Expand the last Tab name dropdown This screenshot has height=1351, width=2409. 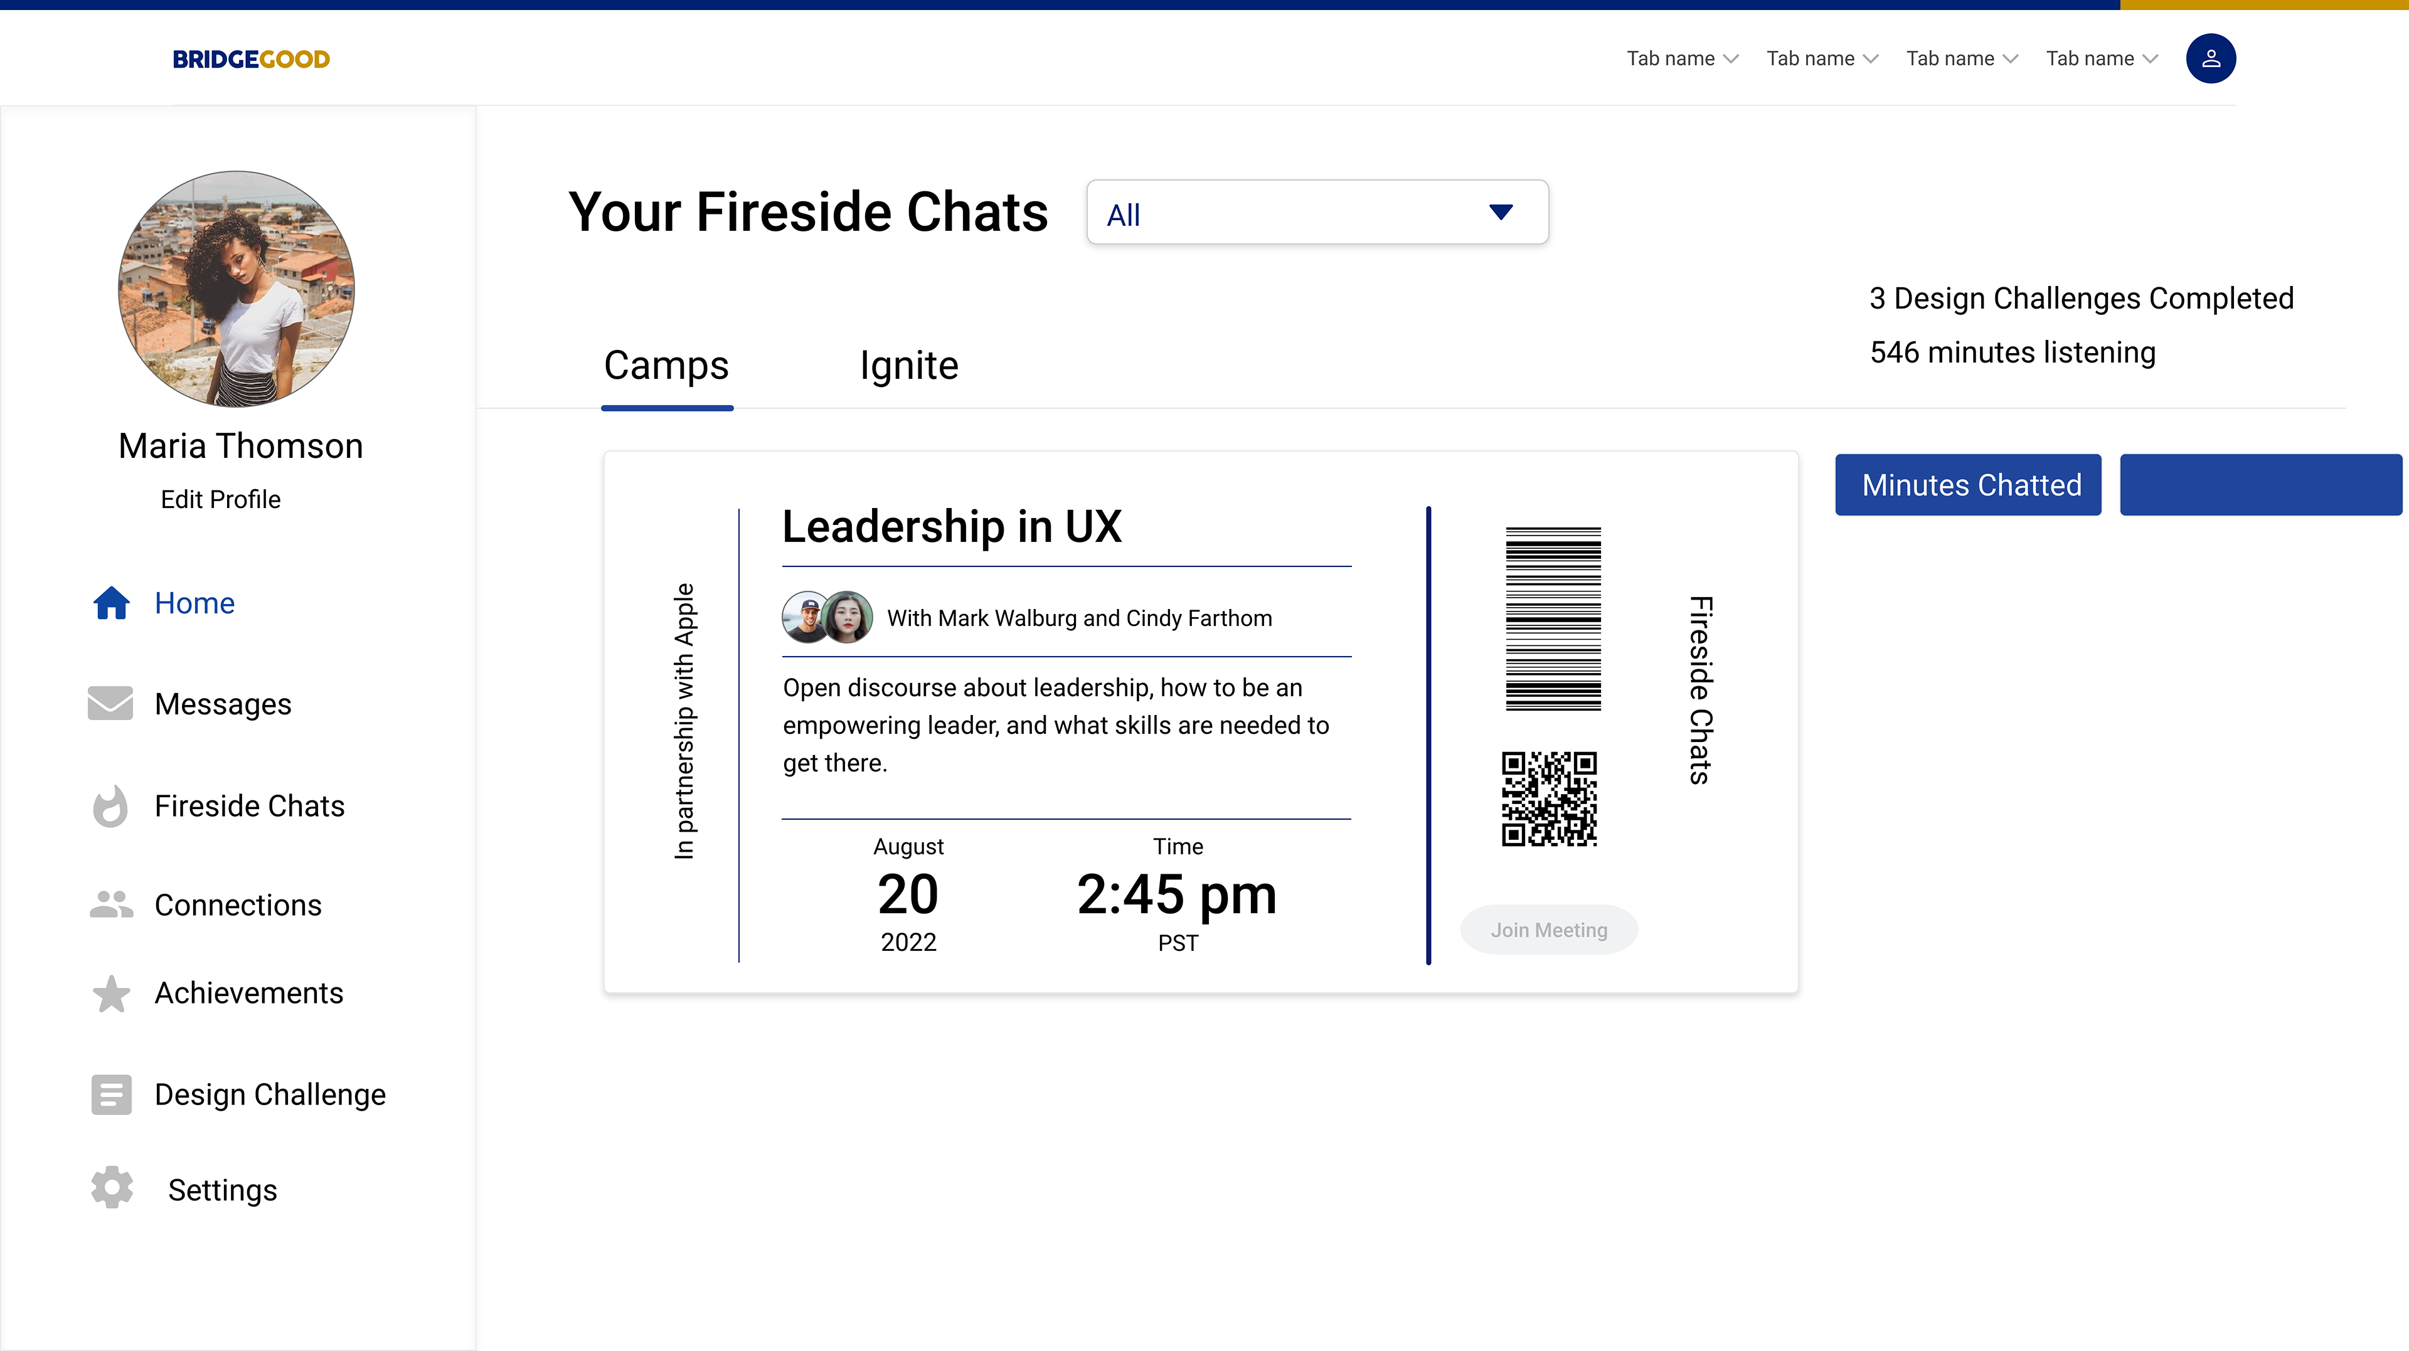[2100, 59]
